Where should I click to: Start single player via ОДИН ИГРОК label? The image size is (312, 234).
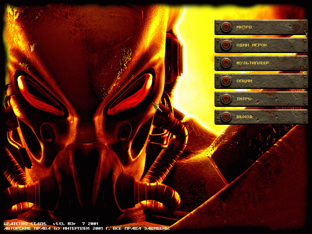pos(252,45)
